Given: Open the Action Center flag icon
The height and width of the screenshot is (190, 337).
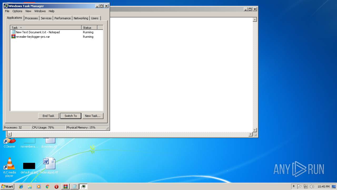Looking at the screenshot, I should (299, 187).
